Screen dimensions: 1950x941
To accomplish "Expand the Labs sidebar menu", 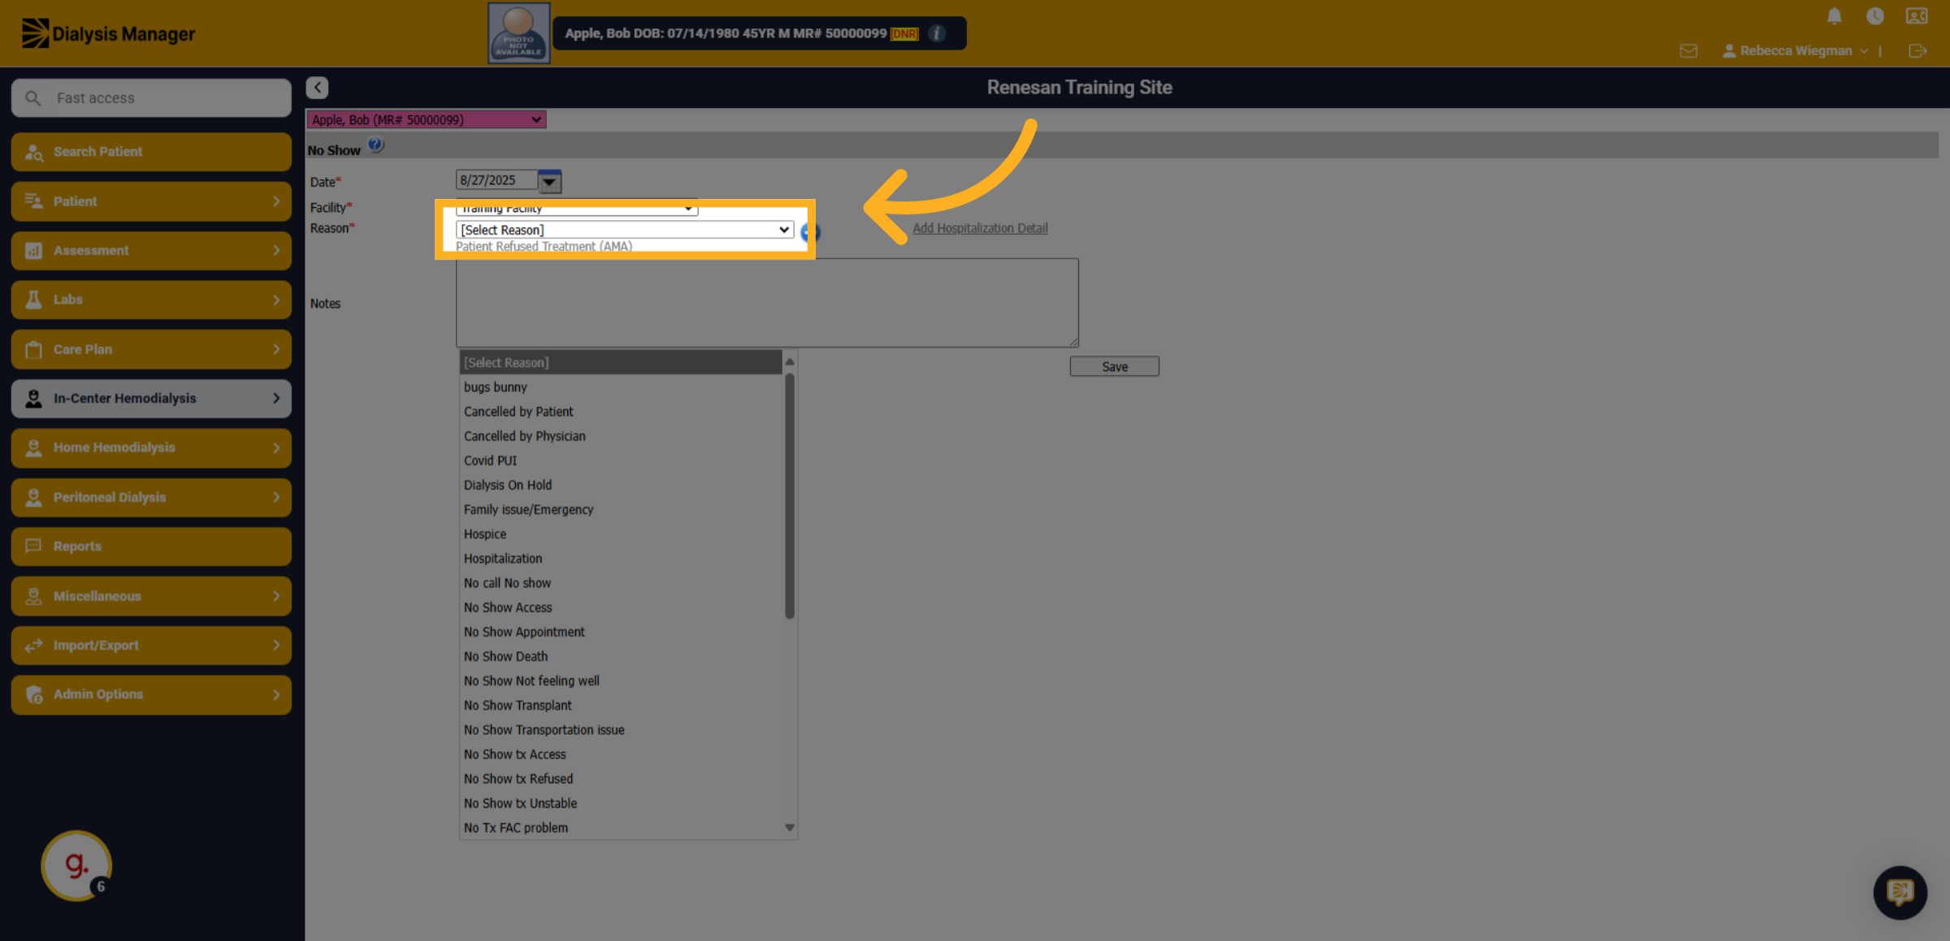I will 151,300.
